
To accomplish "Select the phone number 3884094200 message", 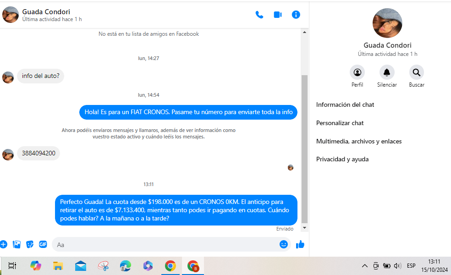I will 38,154.
